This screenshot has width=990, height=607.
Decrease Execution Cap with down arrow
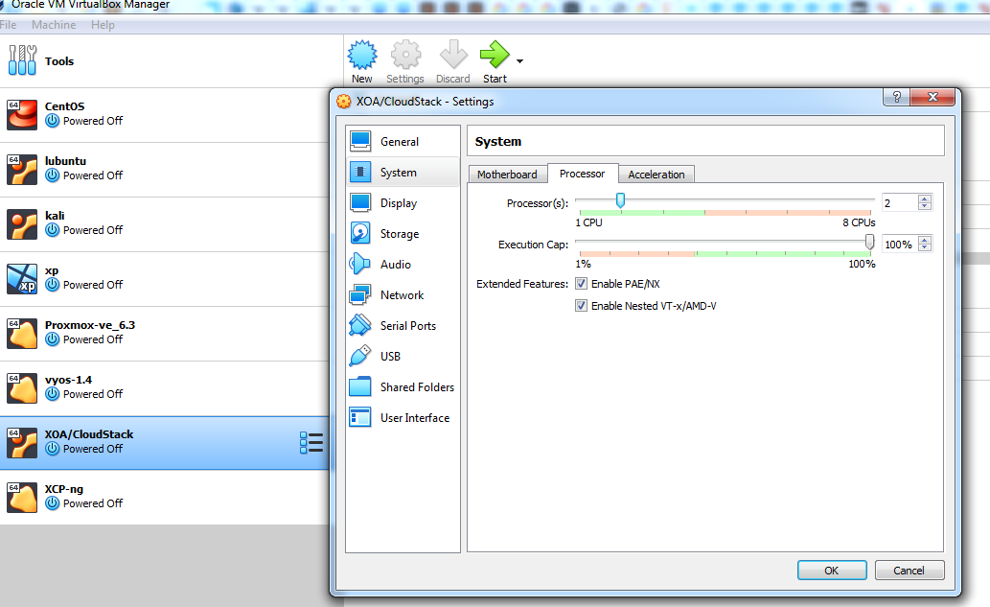[x=925, y=248]
